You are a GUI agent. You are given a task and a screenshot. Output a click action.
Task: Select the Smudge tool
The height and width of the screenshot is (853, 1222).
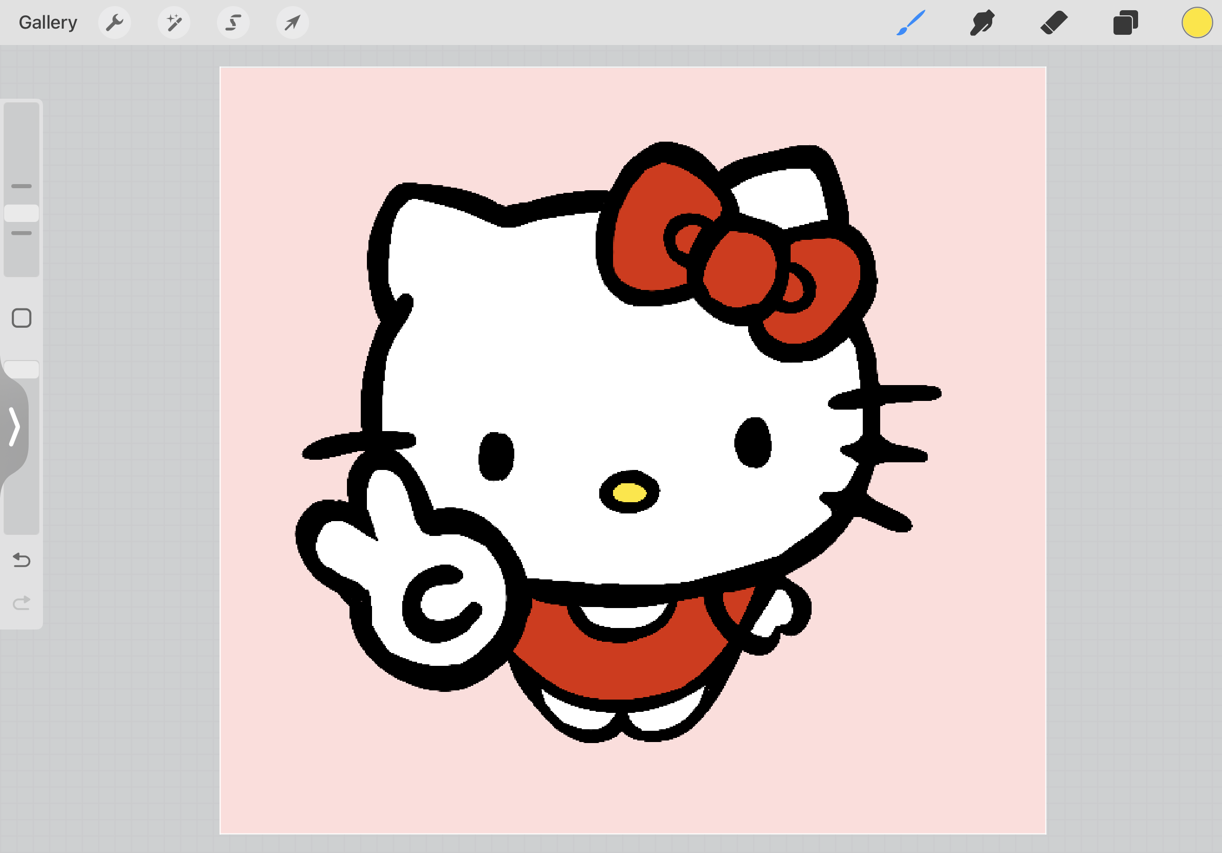[x=982, y=23]
